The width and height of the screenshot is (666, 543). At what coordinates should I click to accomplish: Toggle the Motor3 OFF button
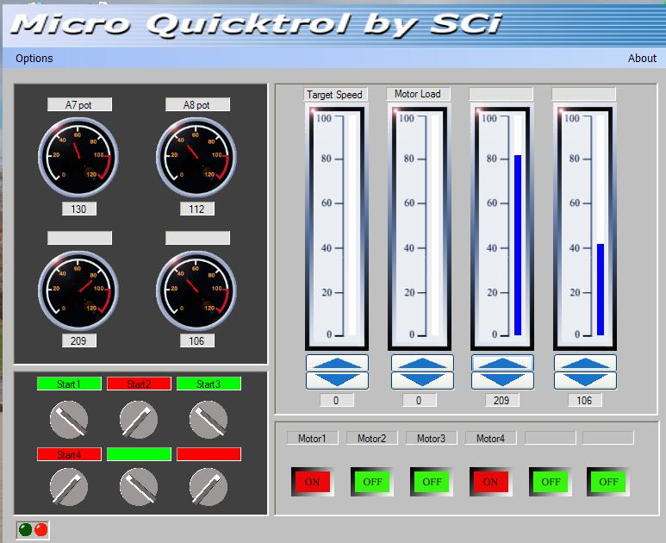point(432,482)
